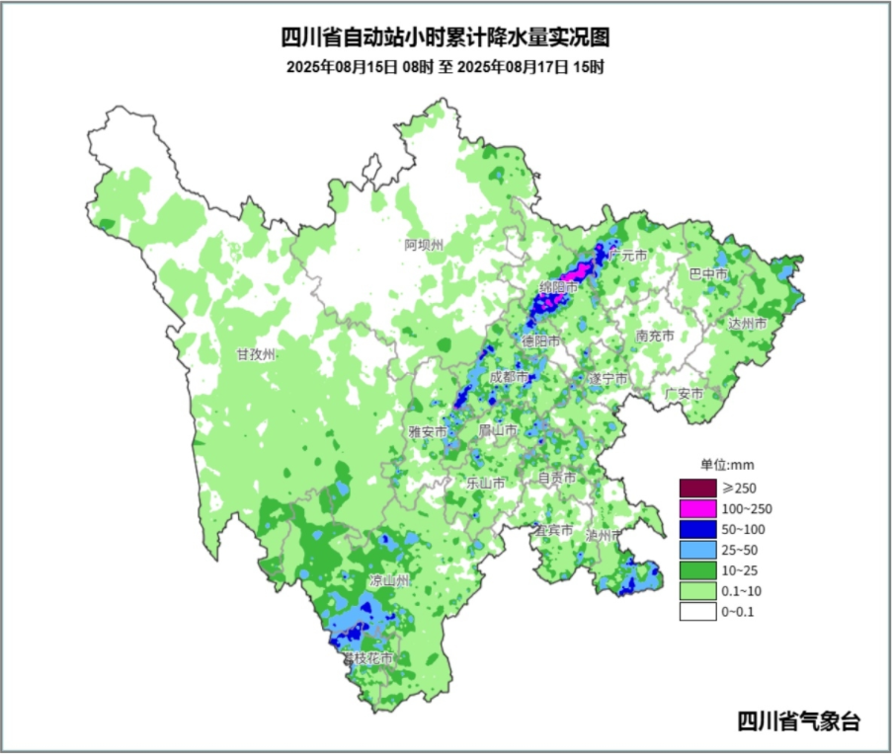Image resolution: width=892 pixels, height=754 pixels.
Task: Click the green 10~25 legend swatch
Action: (x=696, y=570)
